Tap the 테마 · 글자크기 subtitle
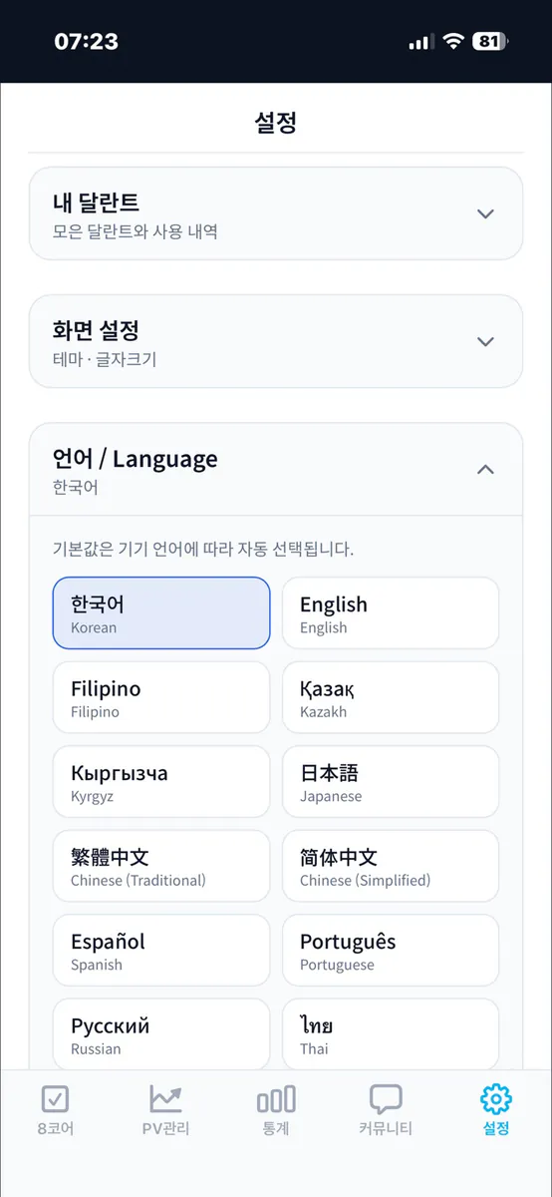552x1197 pixels. [x=105, y=359]
